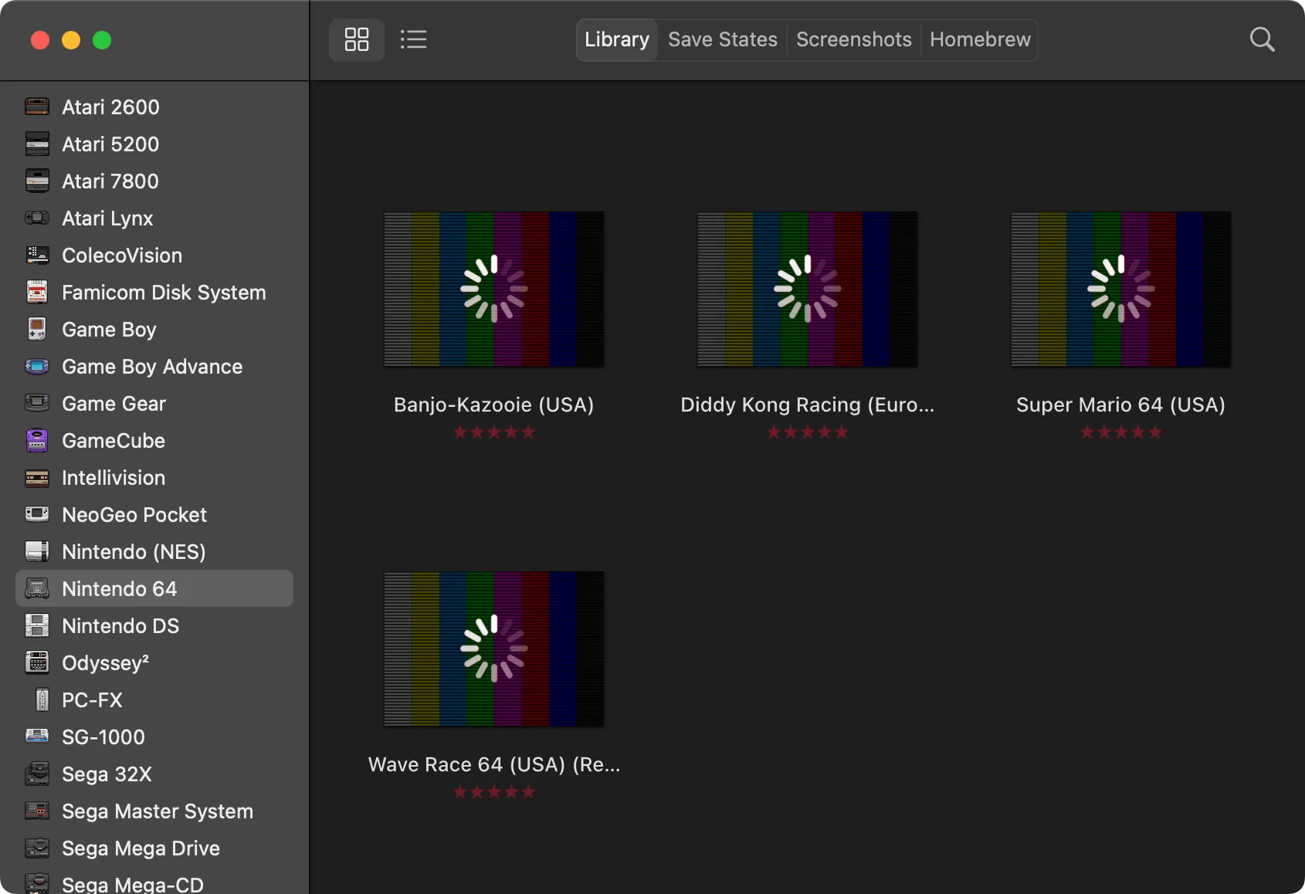Click the SG-1000 console icon
The image size is (1305, 894).
coord(37,737)
